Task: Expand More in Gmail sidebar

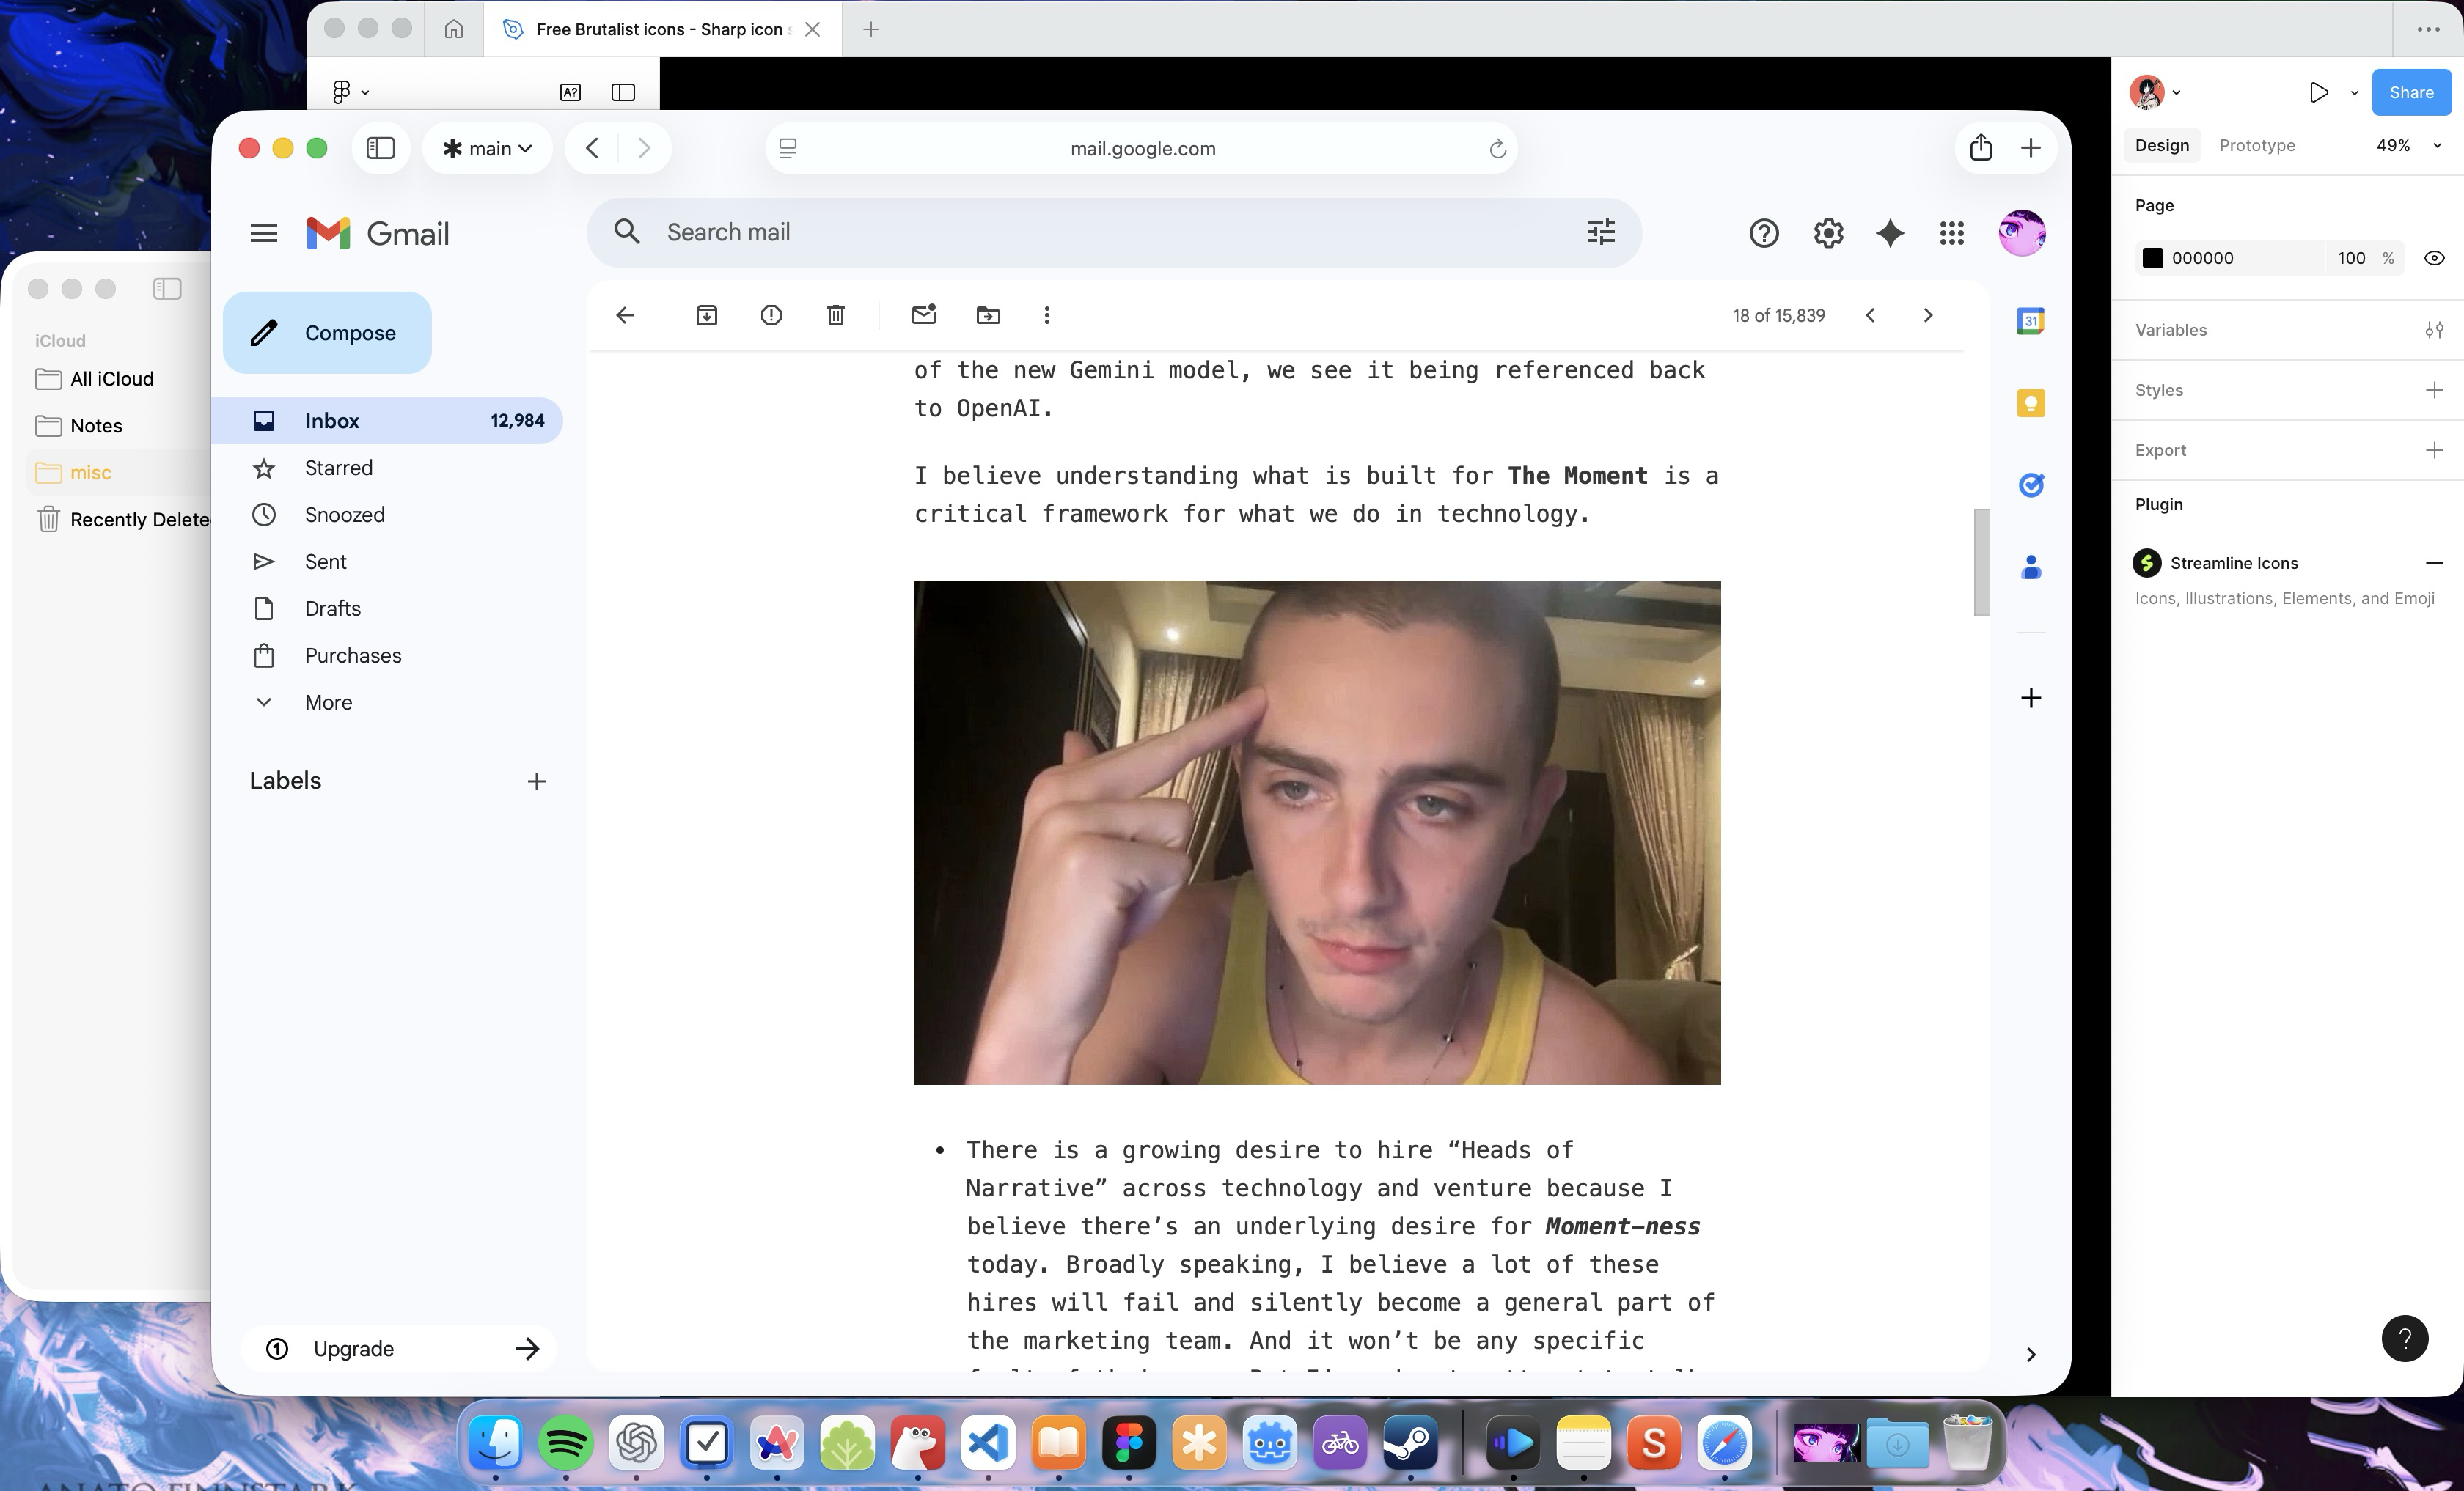Action: tap(328, 702)
